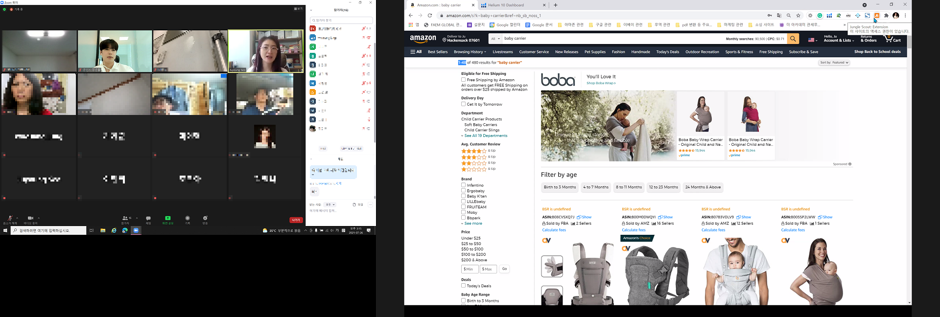Open the Best Sellers menu item
This screenshot has width=940, height=317.
coord(438,52)
